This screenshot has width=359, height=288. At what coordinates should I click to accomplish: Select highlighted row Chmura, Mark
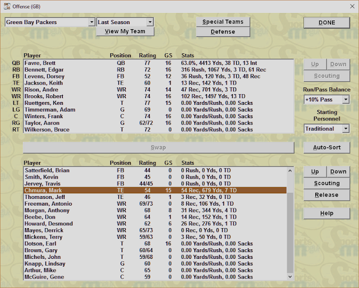[x=155, y=191]
